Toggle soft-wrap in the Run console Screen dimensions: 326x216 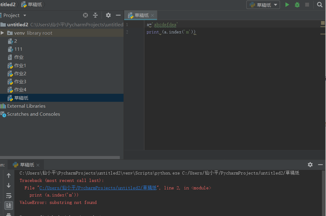[x=9, y=196]
